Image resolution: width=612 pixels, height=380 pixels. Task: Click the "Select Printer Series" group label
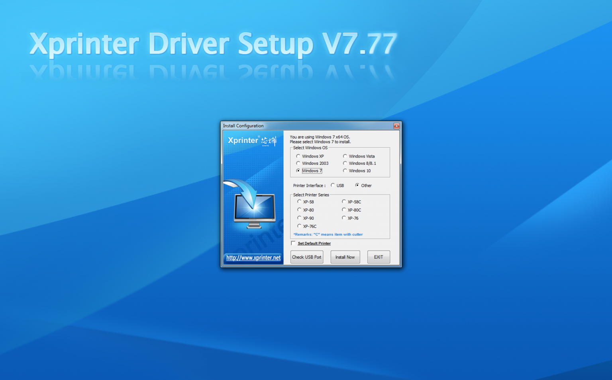coord(311,195)
